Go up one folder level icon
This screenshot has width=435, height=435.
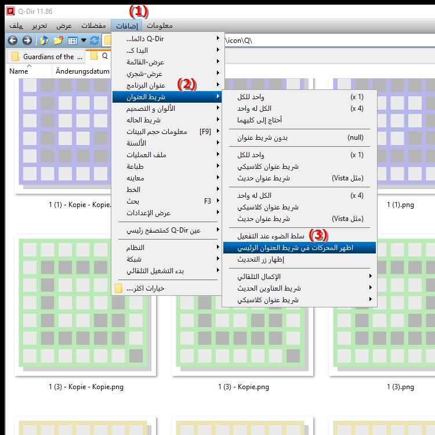pyautogui.click(x=44, y=41)
